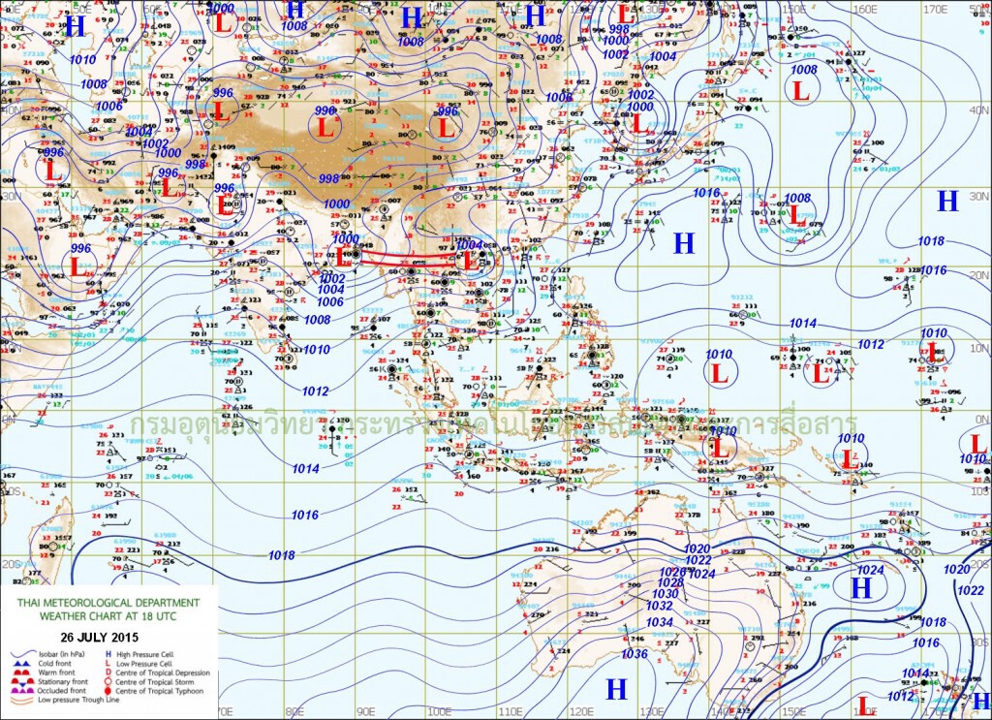This screenshot has height=720, width=992.
Task: Click the "Low pressure Trough Line" label
Action: pos(78,700)
